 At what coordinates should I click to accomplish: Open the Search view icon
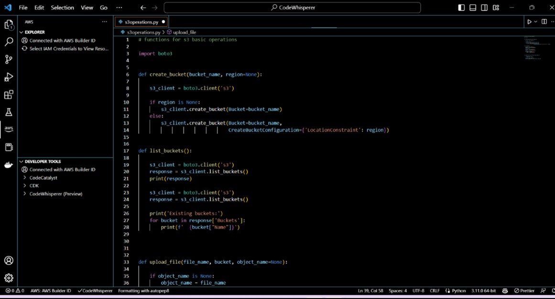pyautogui.click(x=9, y=42)
